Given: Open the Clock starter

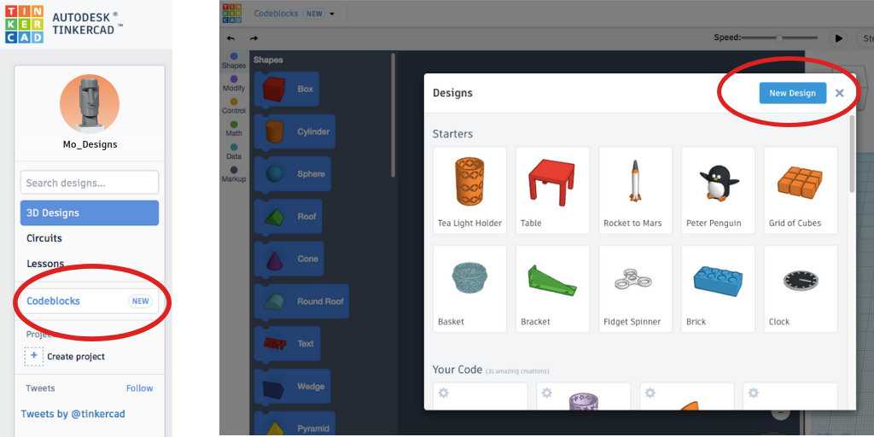Looking at the screenshot, I should (x=801, y=288).
